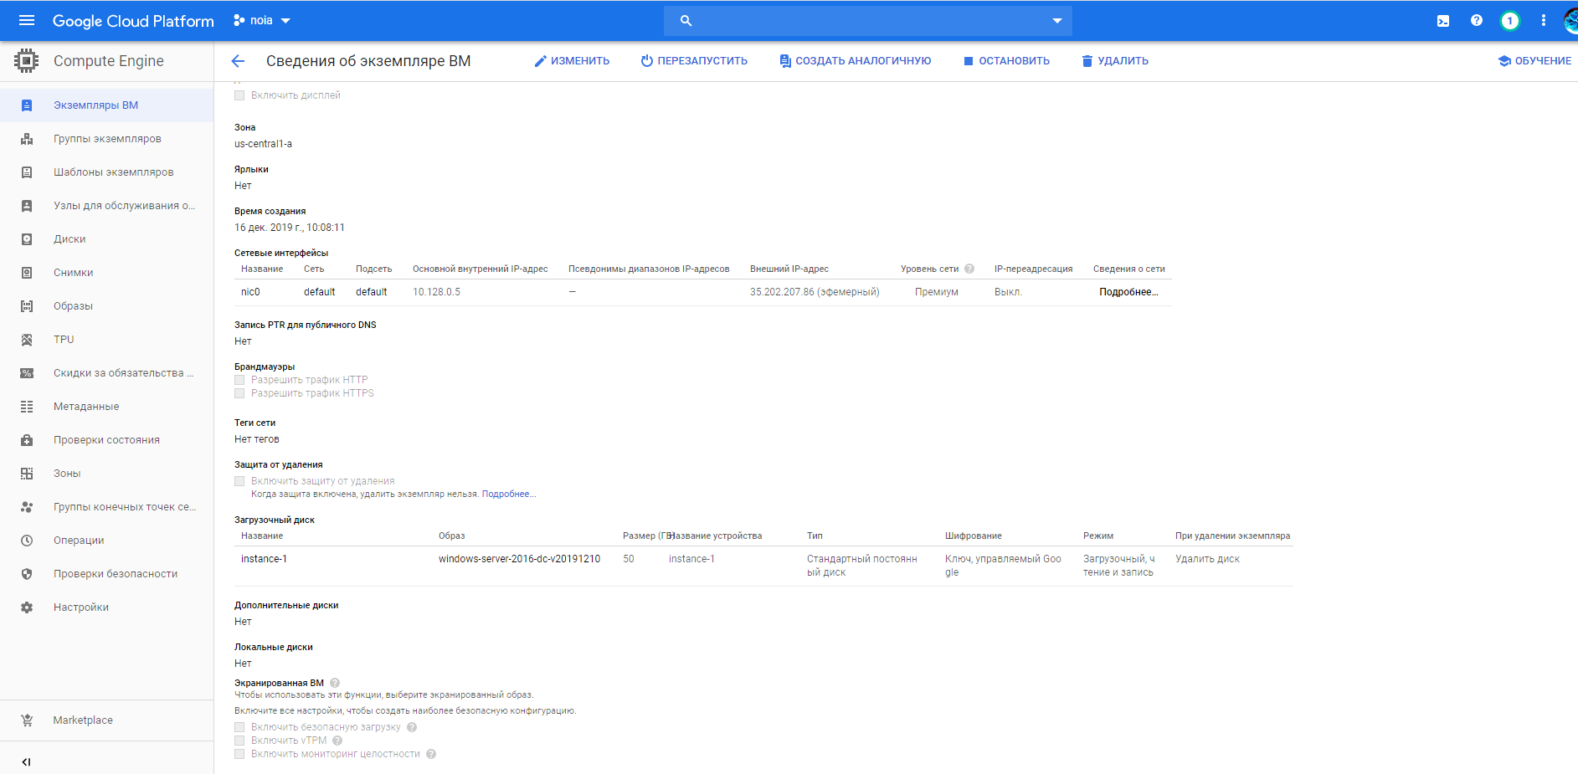
Task: Select Узлы для обслуживания sidebar item
Action: [x=107, y=206]
